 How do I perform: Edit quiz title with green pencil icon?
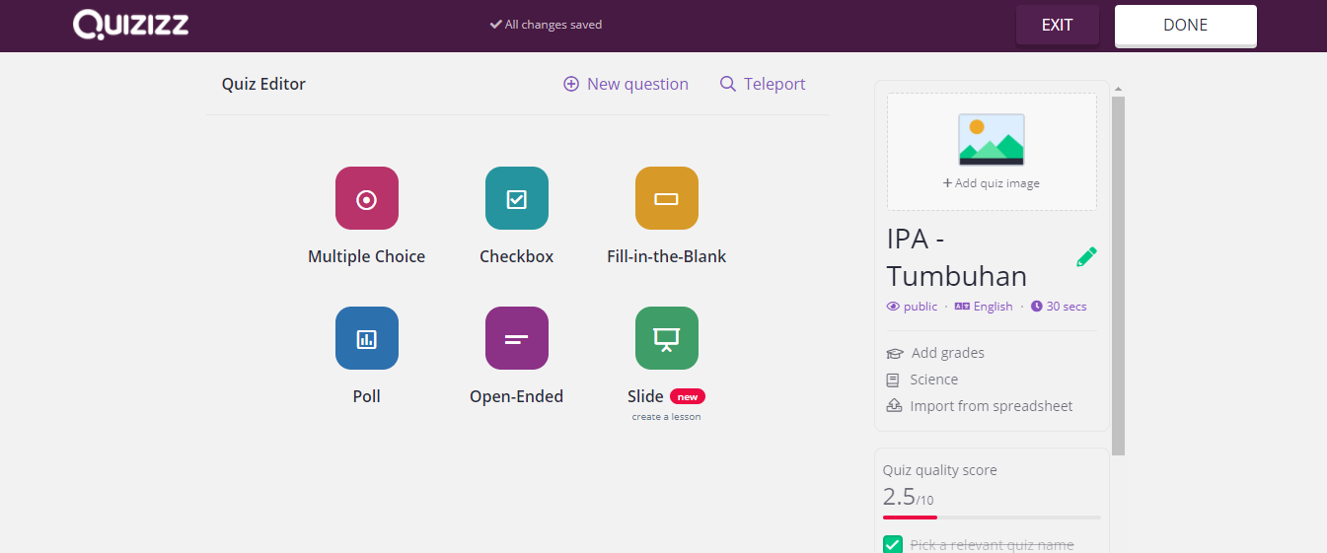tap(1086, 257)
